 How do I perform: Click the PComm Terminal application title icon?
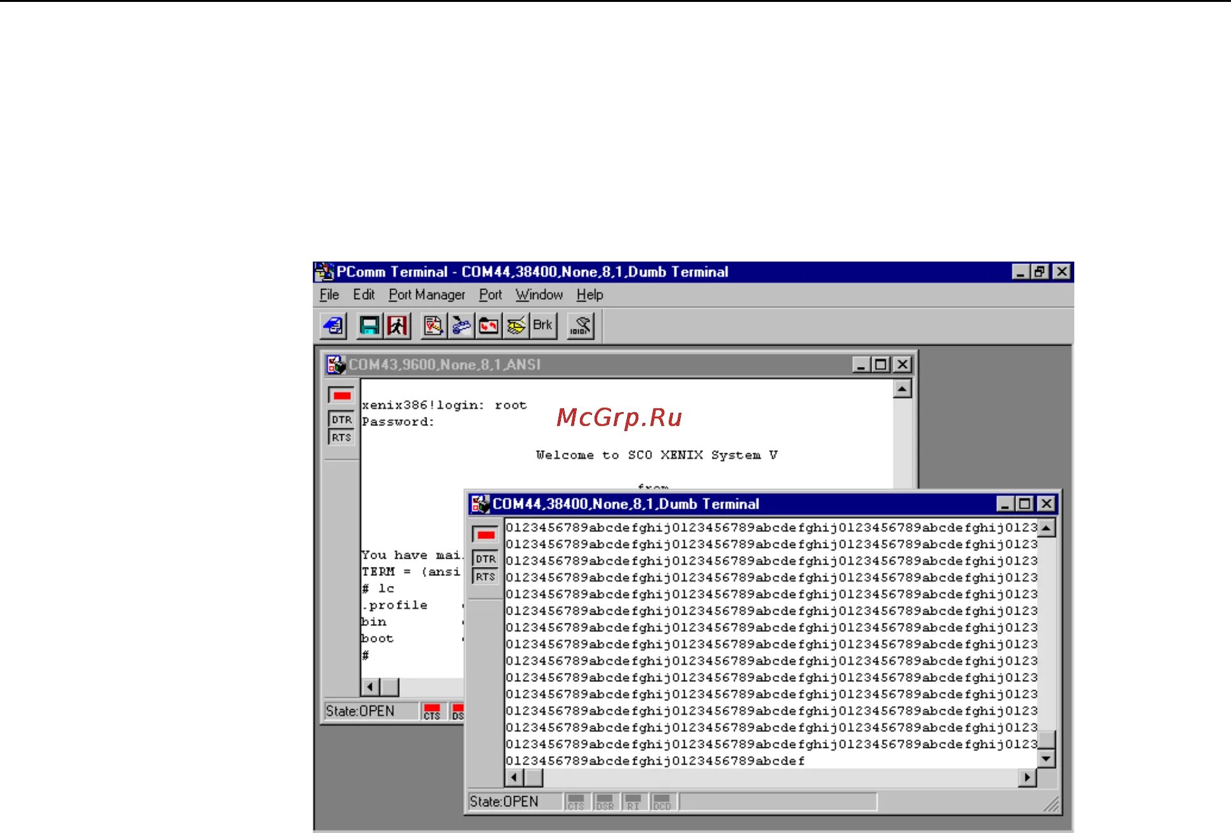coord(324,272)
